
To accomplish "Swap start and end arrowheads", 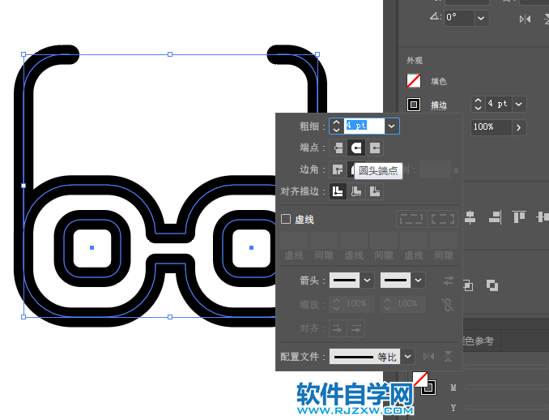I will tap(448, 281).
